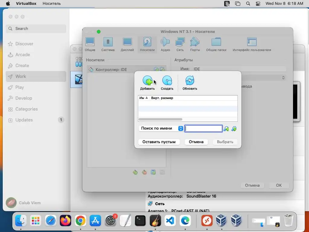Click the add controller icon below storage tree

(x=135, y=172)
